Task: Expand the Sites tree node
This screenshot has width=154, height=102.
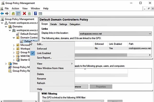Action: (6, 63)
